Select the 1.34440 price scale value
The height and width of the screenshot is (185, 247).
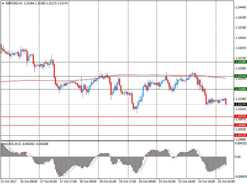pyautogui.click(x=241, y=7)
